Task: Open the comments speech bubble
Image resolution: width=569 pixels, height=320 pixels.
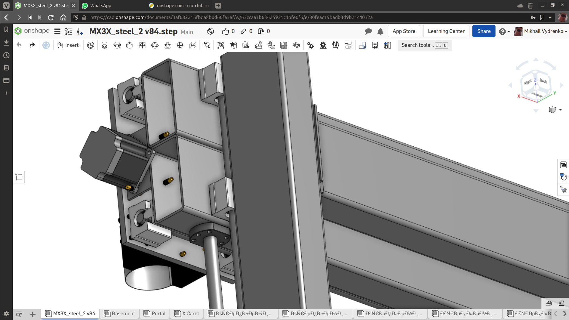Action: pyautogui.click(x=368, y=31)
